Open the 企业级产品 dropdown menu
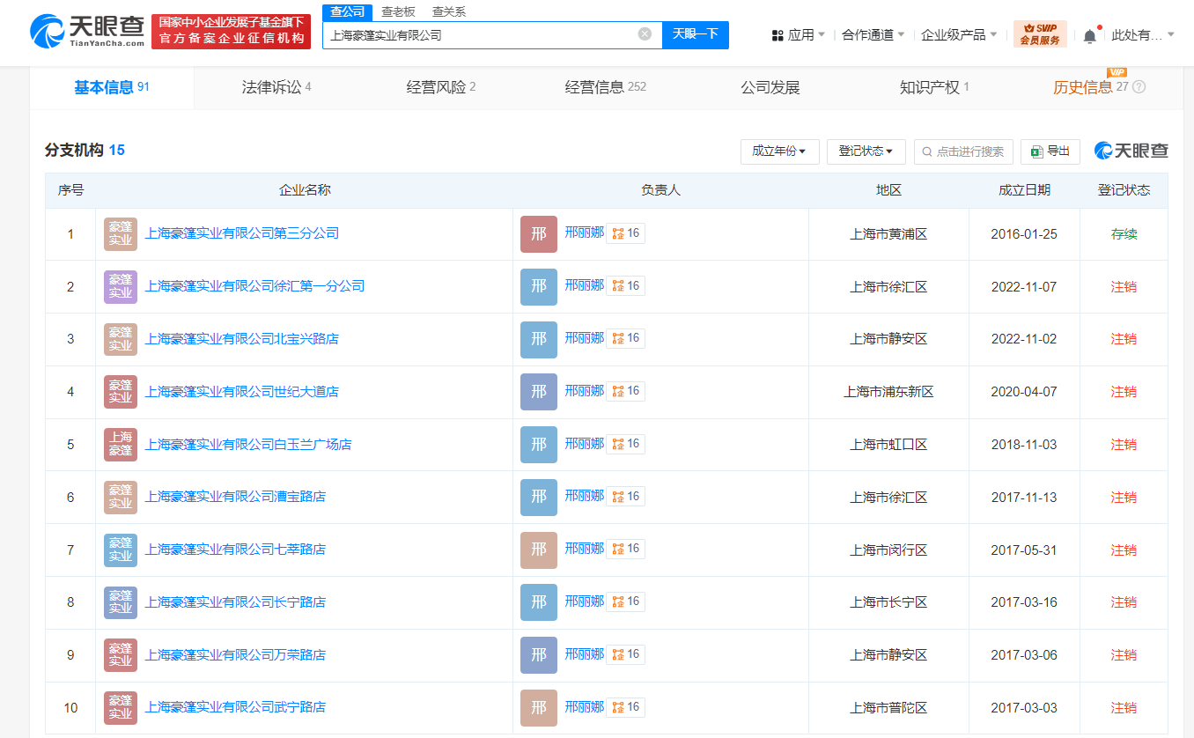The height and width of the screenshot is (738, 1194). point(959,35)
